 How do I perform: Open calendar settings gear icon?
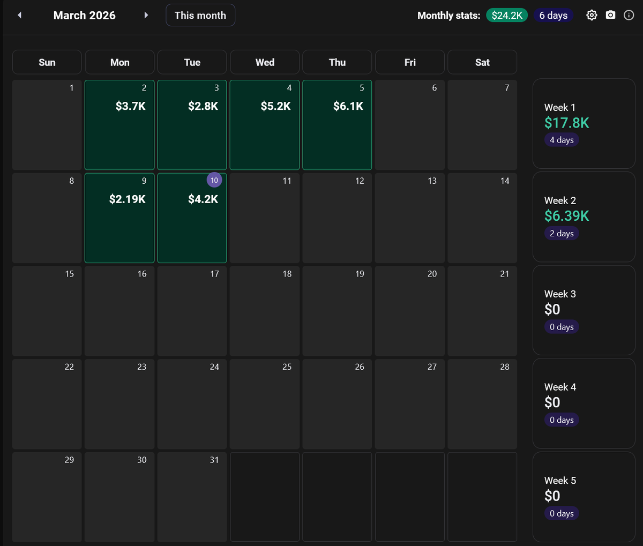point(592,15)
